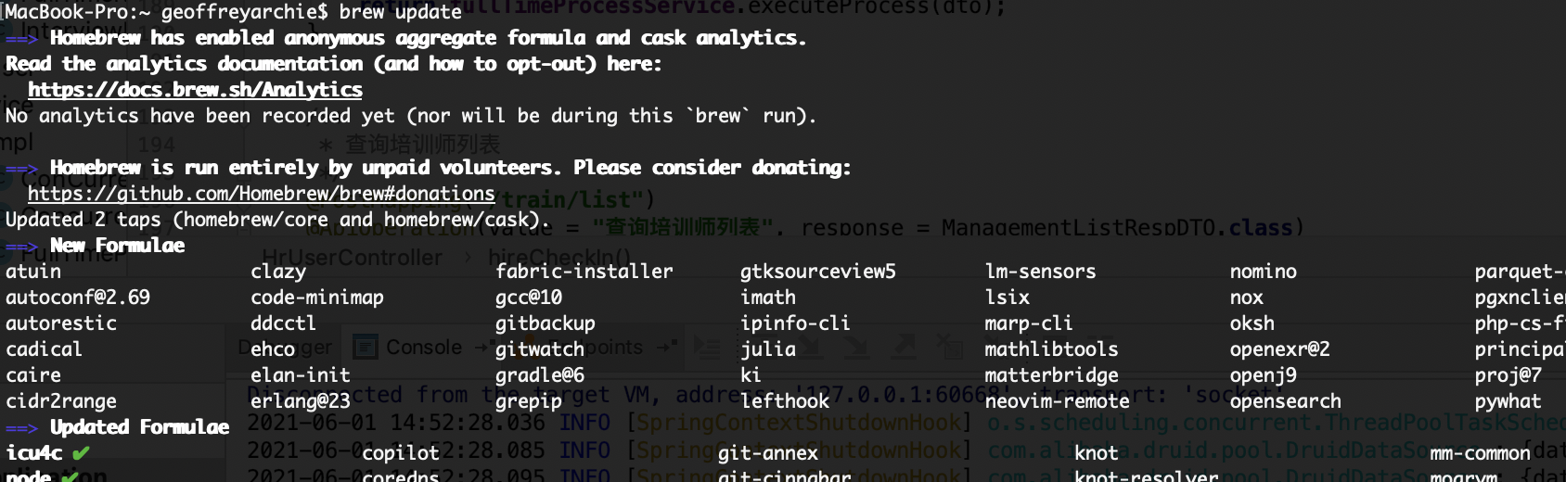Screen dimensions: 1566x482
Task: Select the autorestic formula name
Action: coord(61,323)
